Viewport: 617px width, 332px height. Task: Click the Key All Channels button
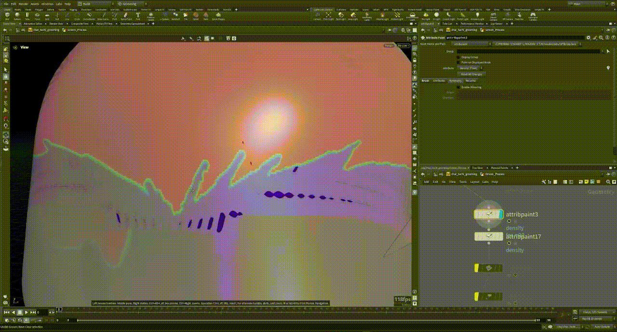591,319
